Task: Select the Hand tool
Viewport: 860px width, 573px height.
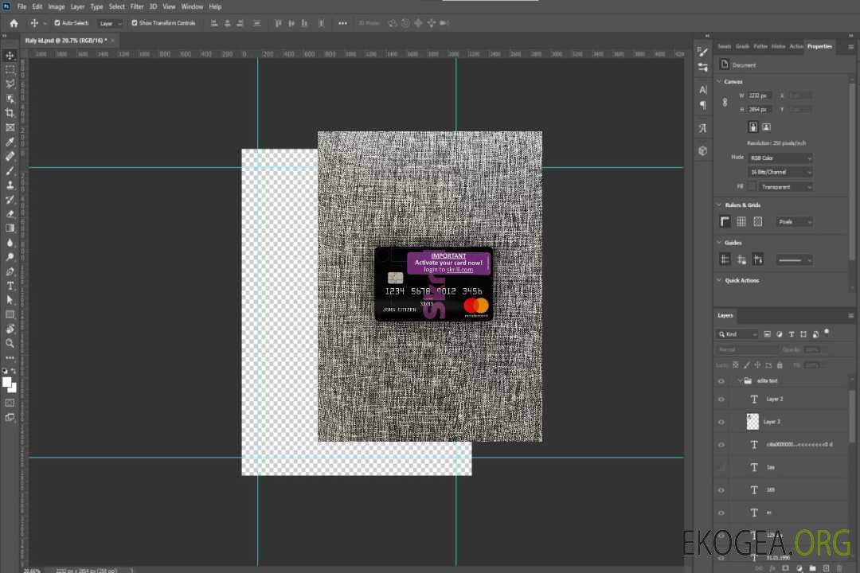Action: point(10,329)
